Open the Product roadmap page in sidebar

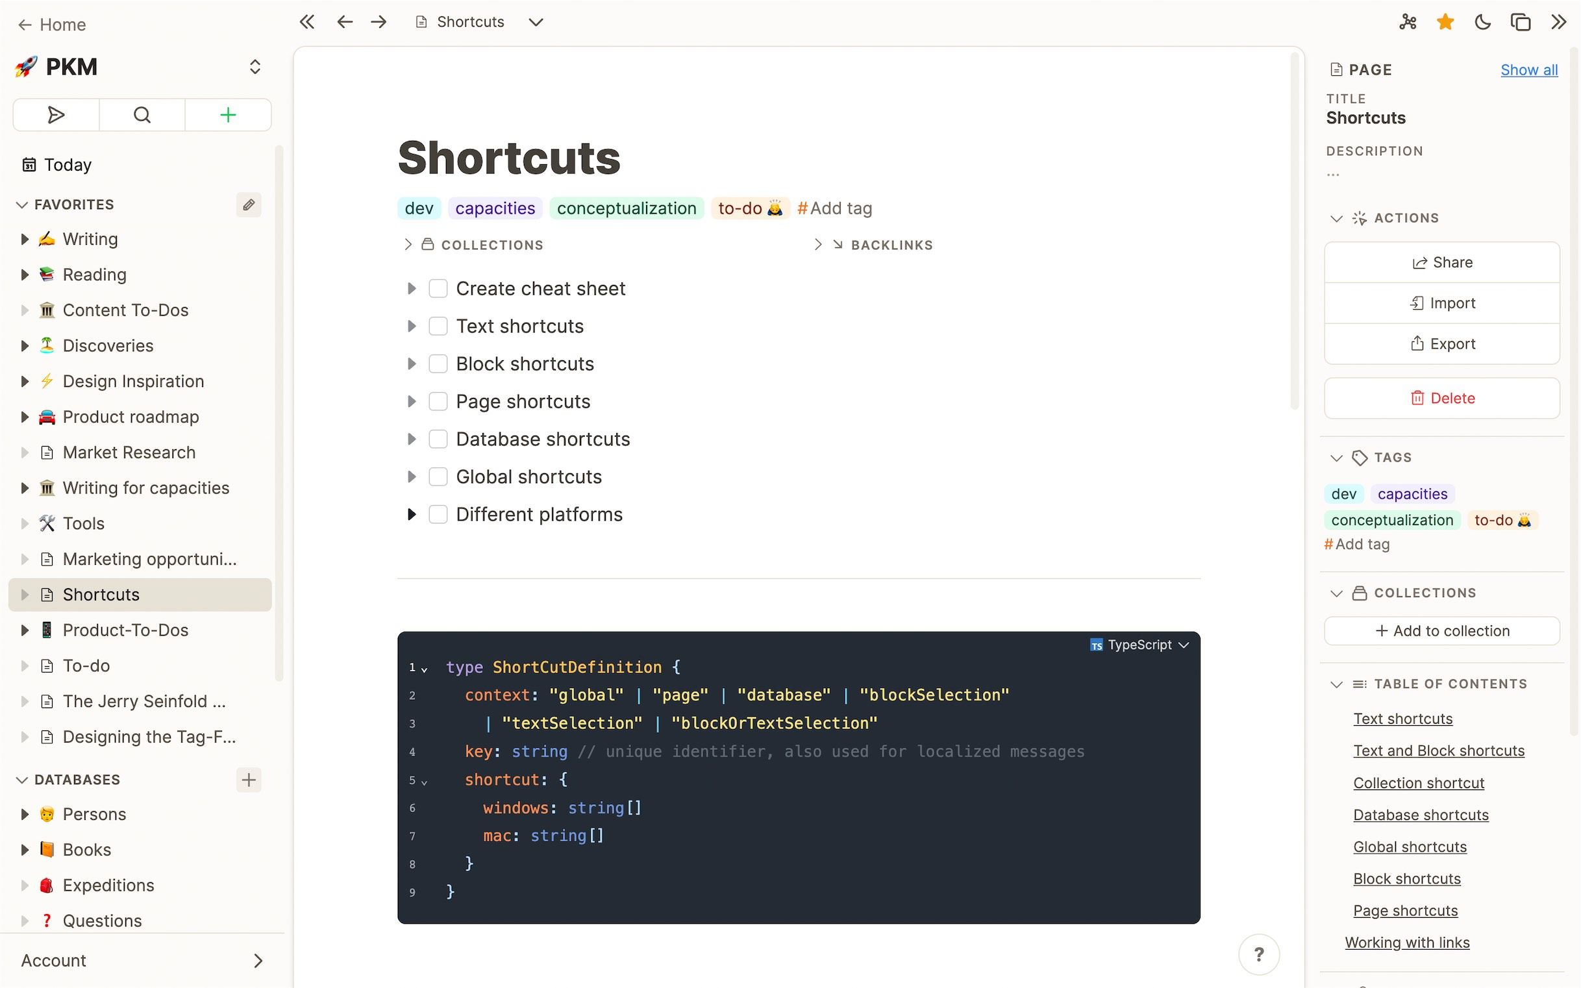(131, 417)
